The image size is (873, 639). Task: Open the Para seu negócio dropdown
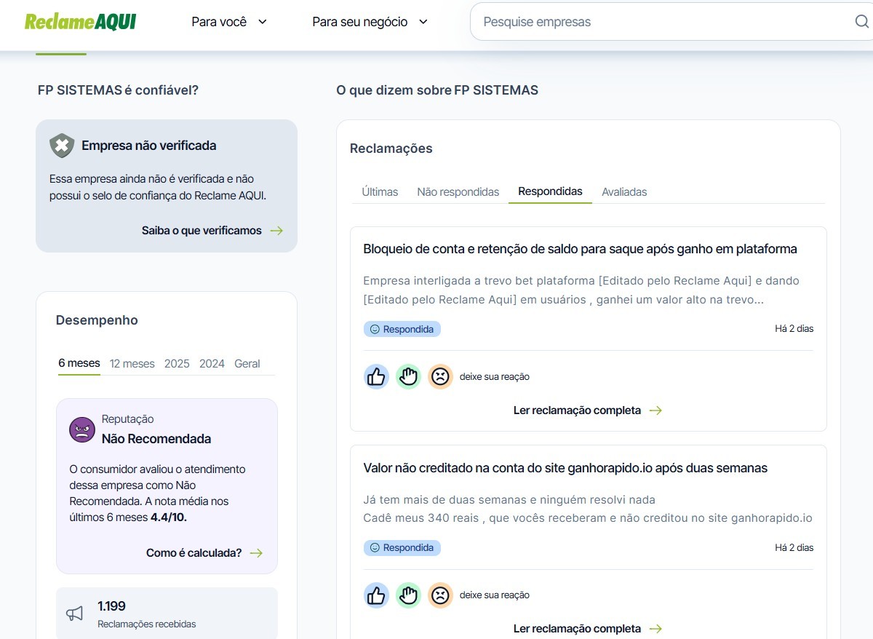pos(370,22)
